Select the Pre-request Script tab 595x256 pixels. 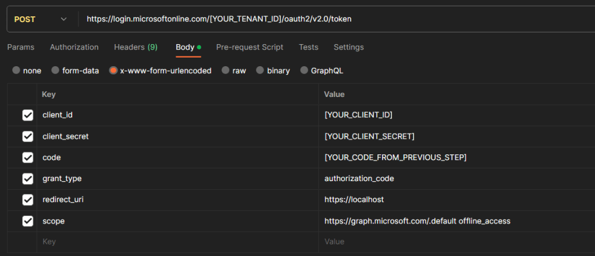(x=250, y=47)
